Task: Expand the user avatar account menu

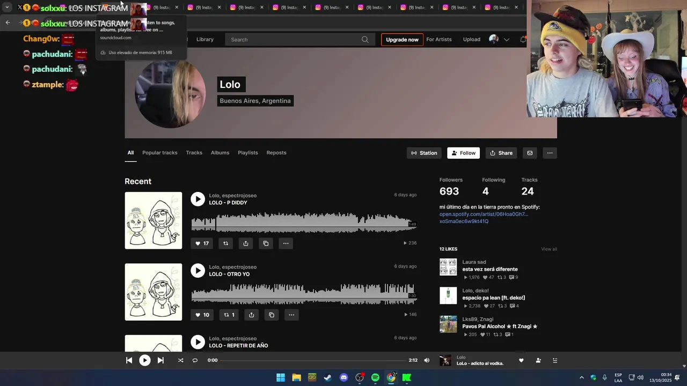Action: [499, 39]
